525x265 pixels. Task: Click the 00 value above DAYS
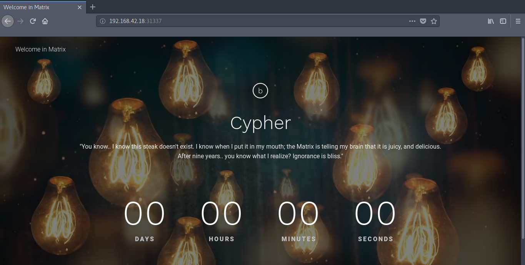[x=145, y=214]
